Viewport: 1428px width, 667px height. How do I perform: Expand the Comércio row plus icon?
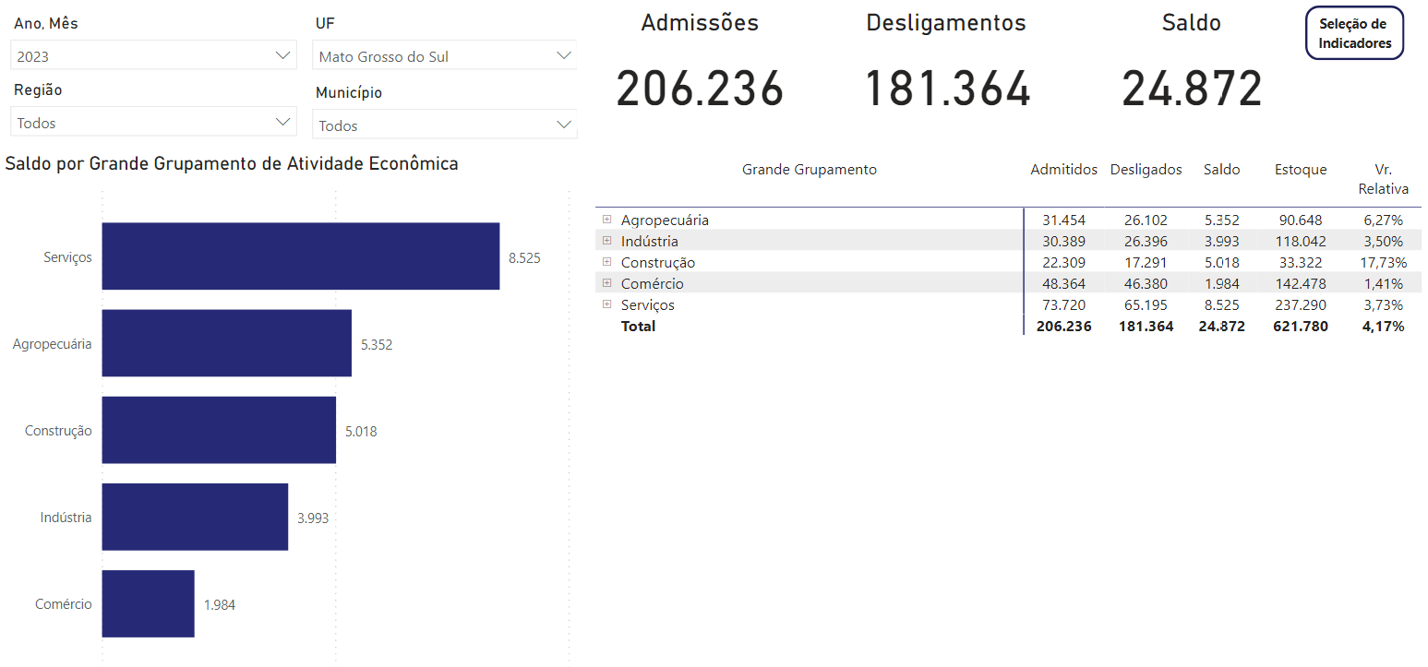pyautogui.click(x=606, y=283)
